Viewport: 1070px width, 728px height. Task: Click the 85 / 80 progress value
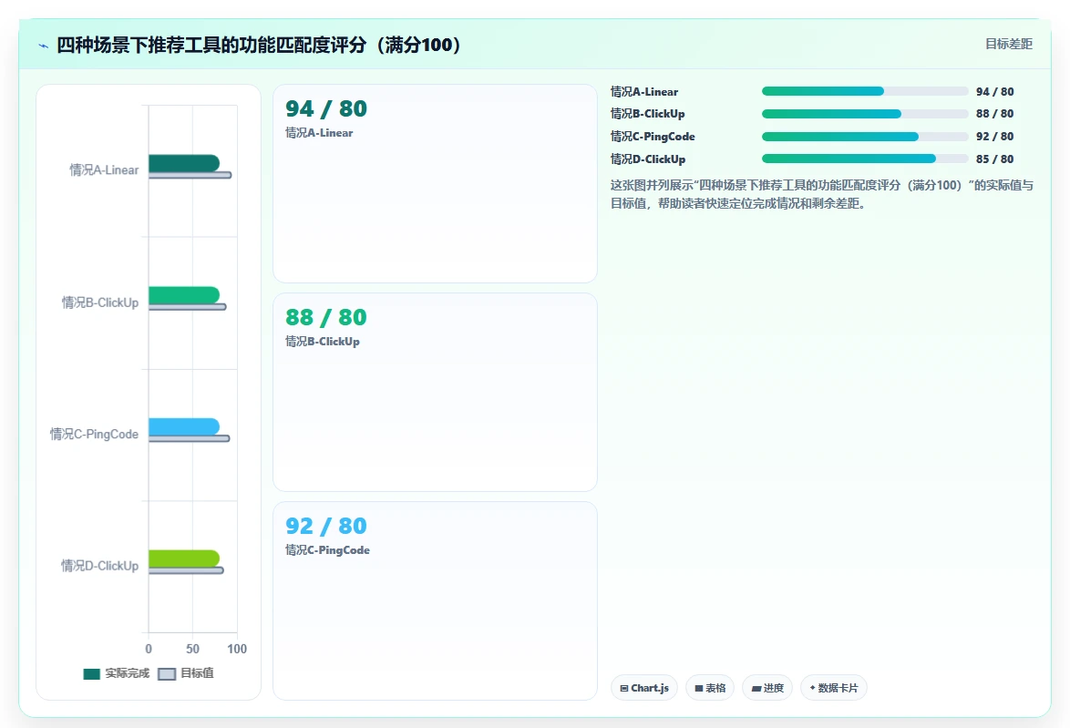pyautogui.click(x=995, y=159)
